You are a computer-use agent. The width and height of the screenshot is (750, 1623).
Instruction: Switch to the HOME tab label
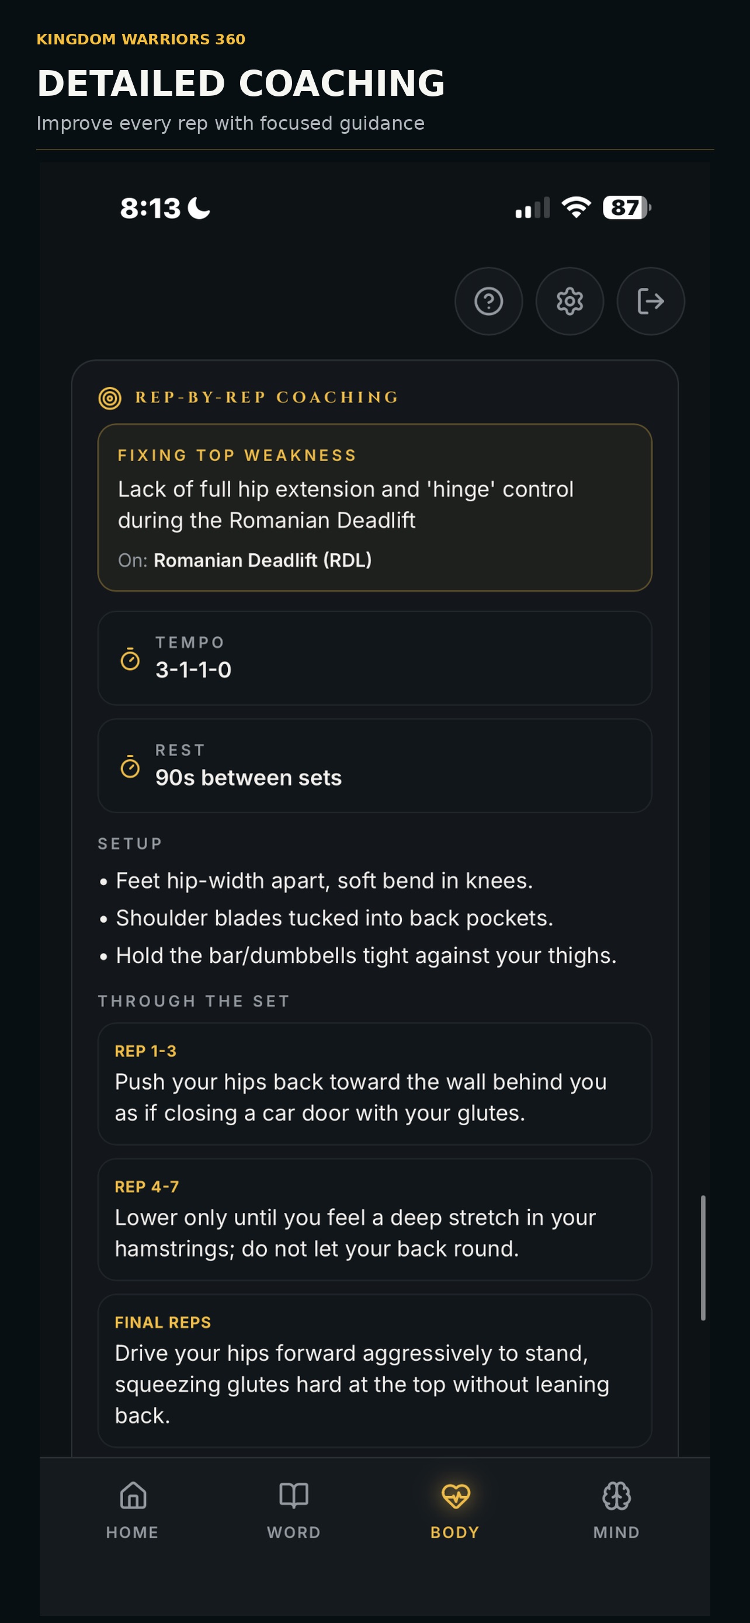132,1532
